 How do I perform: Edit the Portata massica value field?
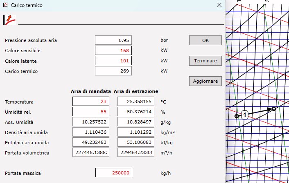tap(113, 173)
